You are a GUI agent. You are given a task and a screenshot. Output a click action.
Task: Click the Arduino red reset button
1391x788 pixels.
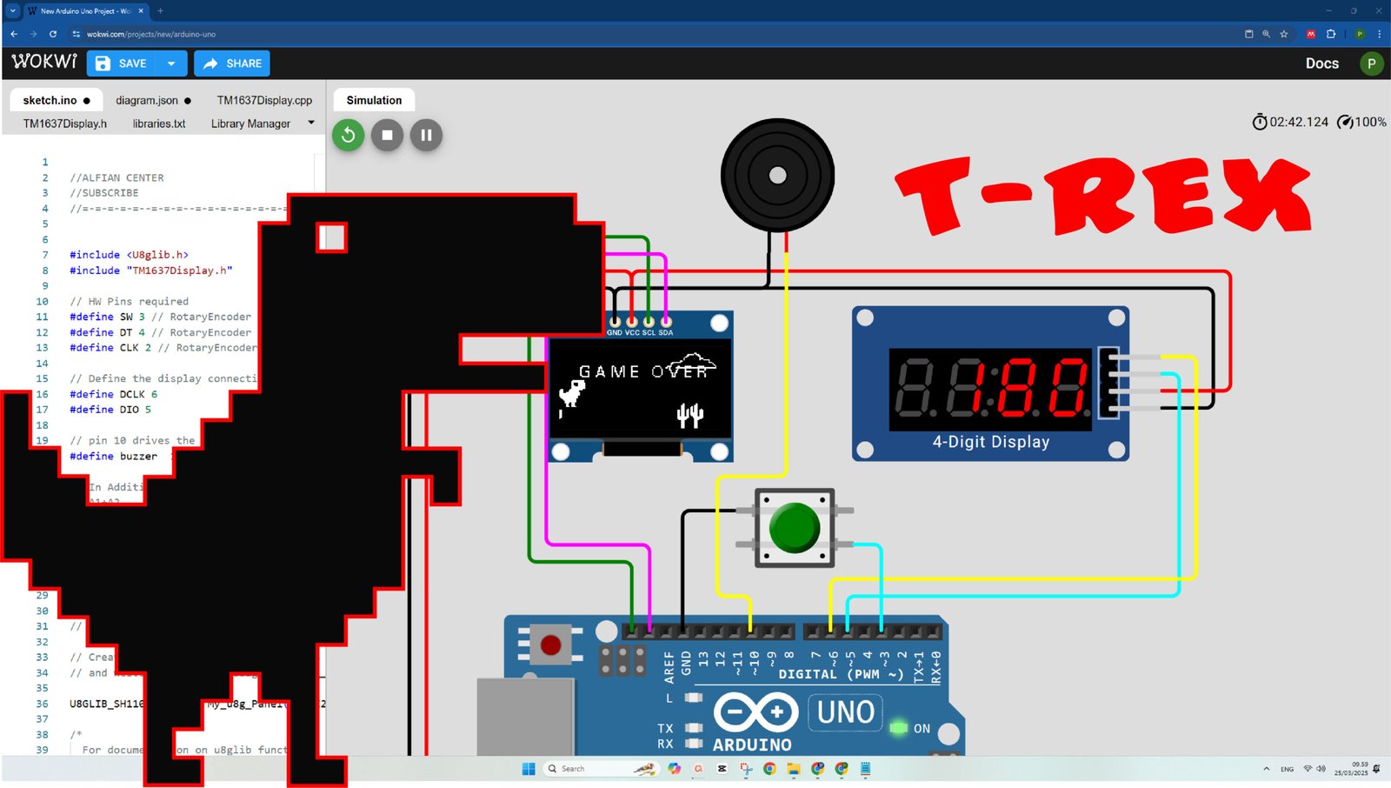point(550,644)
